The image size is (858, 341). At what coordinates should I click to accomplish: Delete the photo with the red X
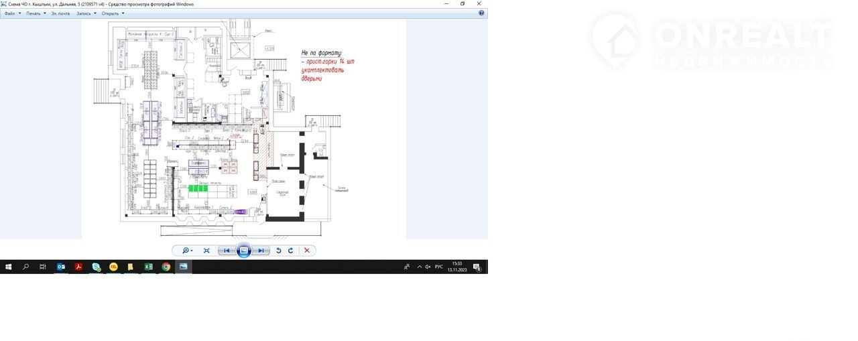tap(307, 251)
